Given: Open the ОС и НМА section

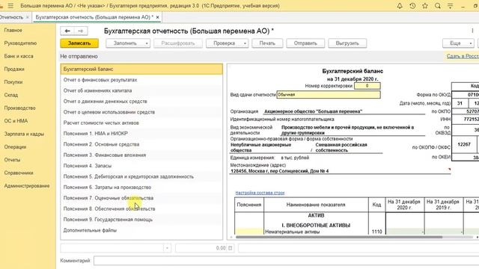Looking at the screenshot, I should (16, 121).
